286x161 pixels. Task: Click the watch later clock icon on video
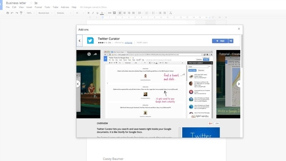(89, 54)
